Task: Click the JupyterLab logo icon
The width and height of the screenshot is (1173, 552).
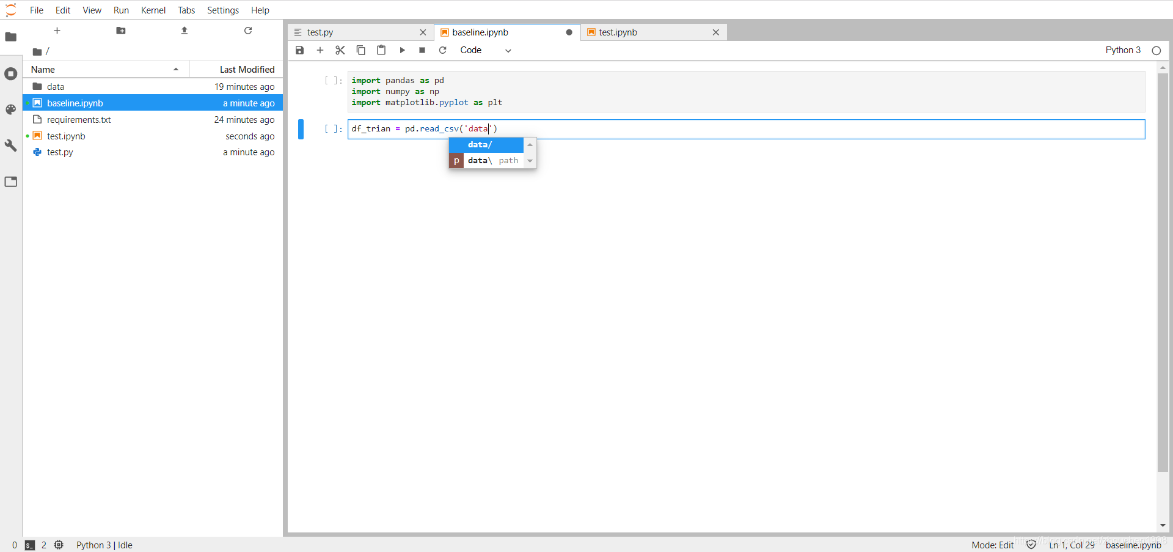Action: (11, 10)
